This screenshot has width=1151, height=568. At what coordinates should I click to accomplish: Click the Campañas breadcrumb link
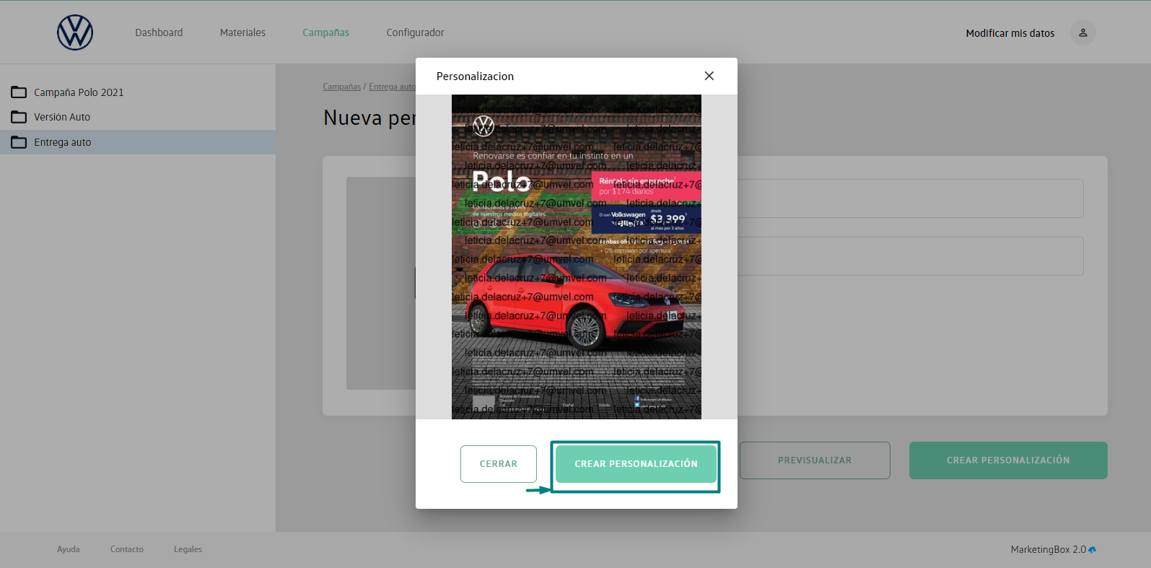[341, 87]
